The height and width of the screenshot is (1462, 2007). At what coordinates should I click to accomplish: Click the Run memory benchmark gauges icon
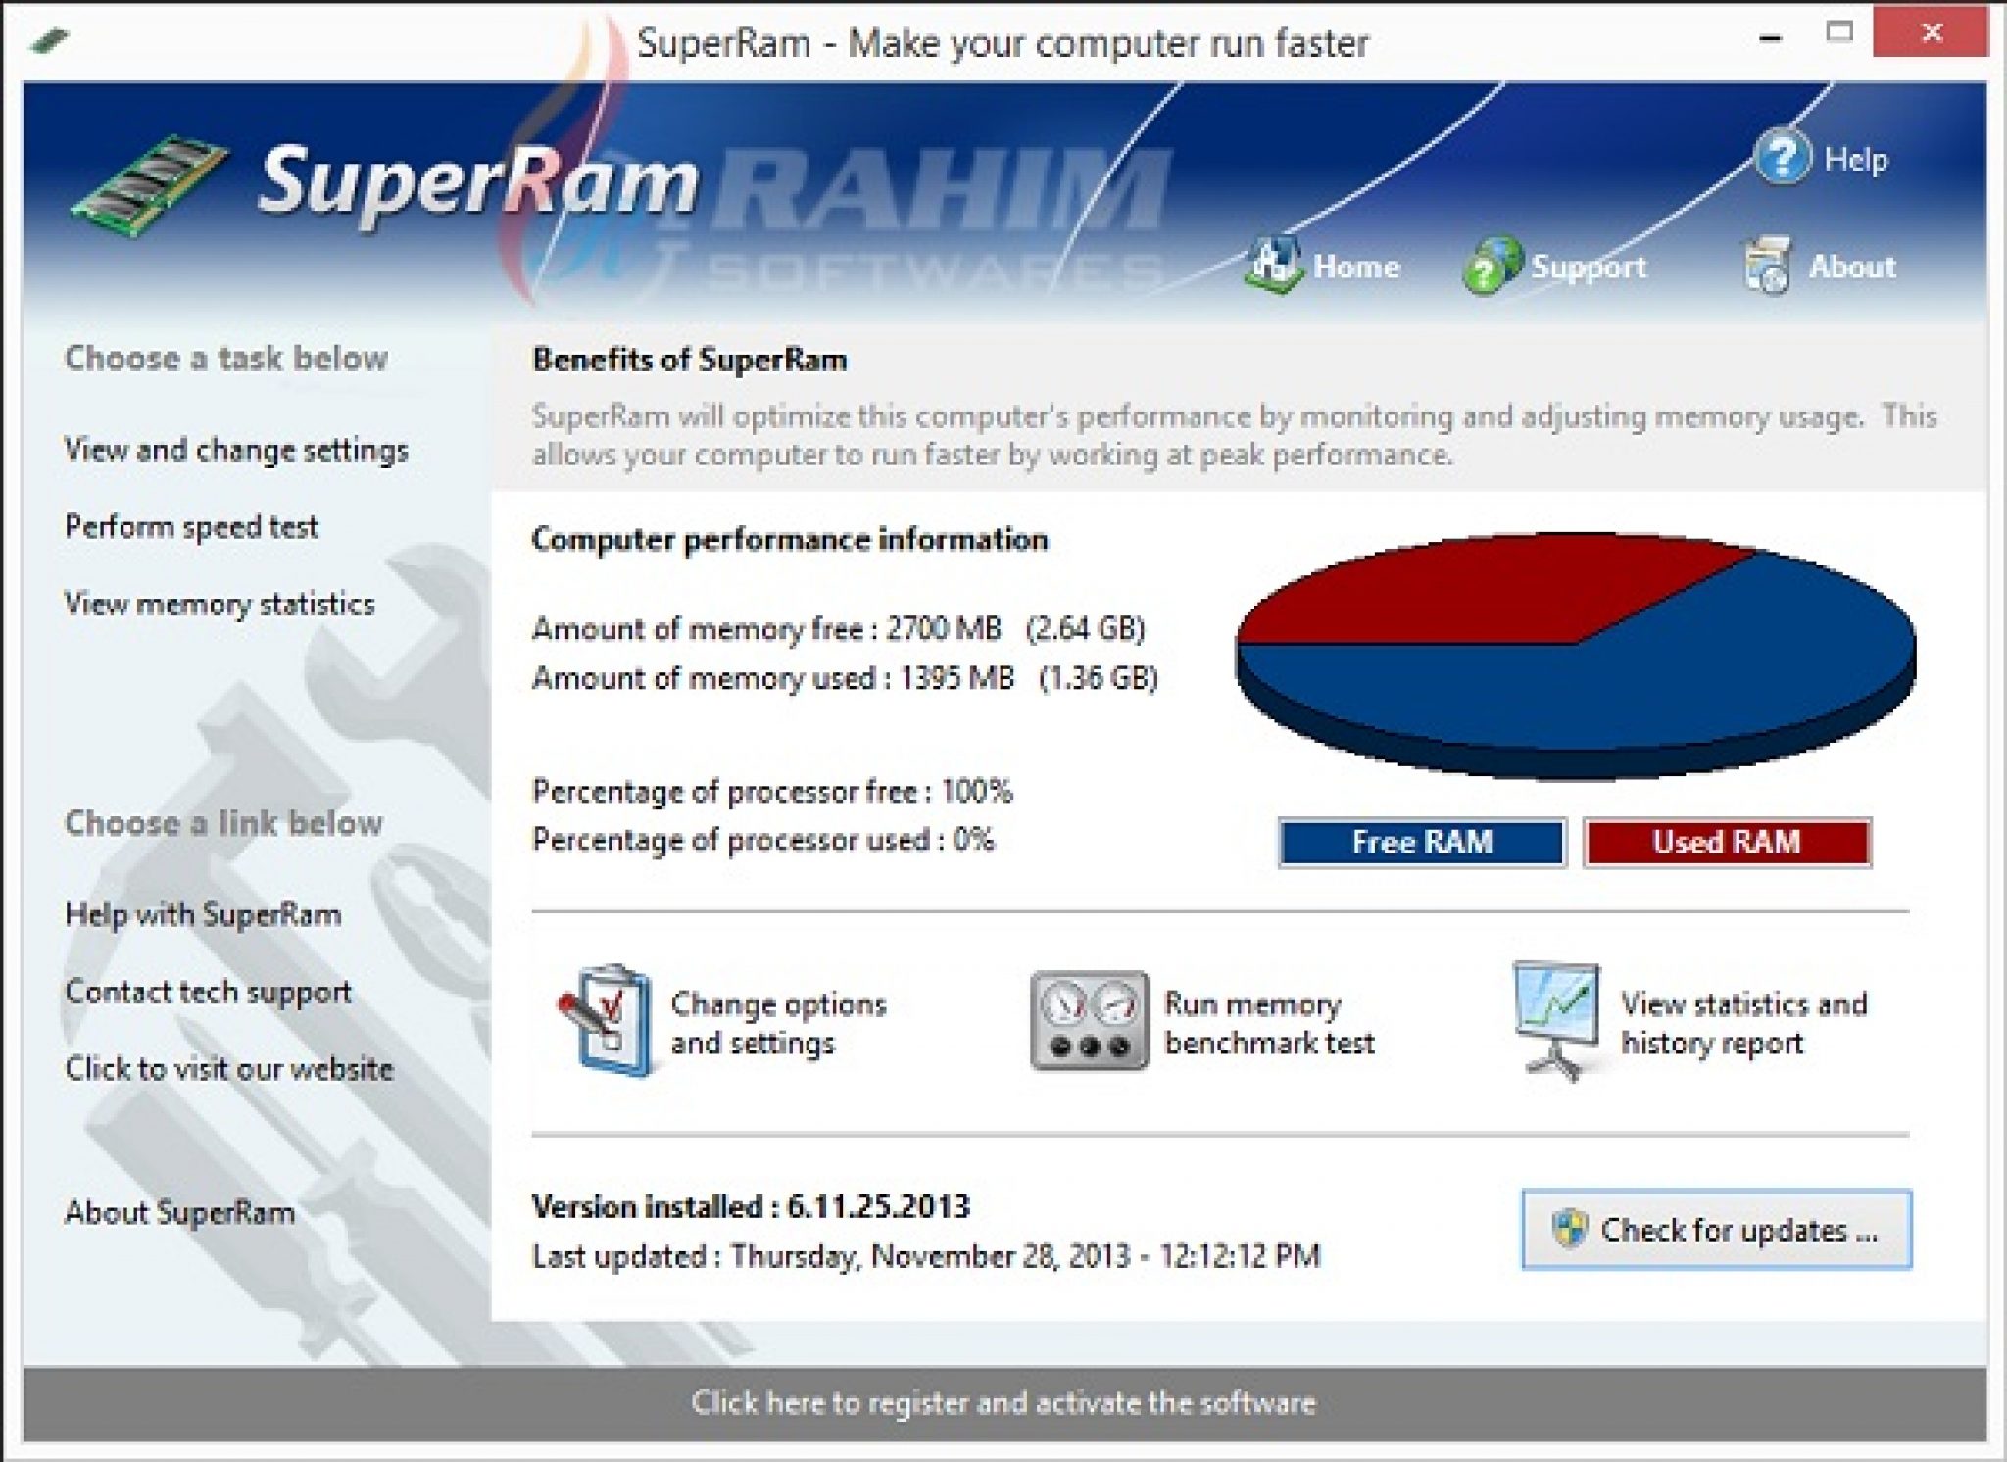pos(1088,1019)
